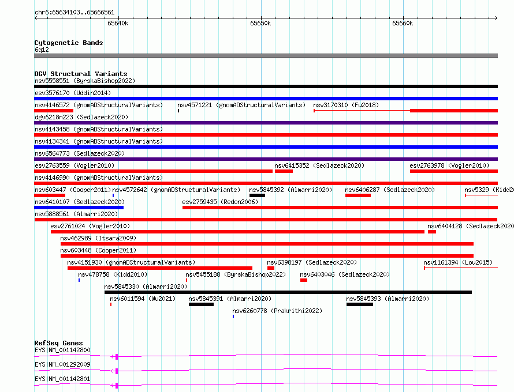The image size is (514, 392).
Task: Open the nsv6406287 (Sedlazeck2020) label
Action: (390, 190)
